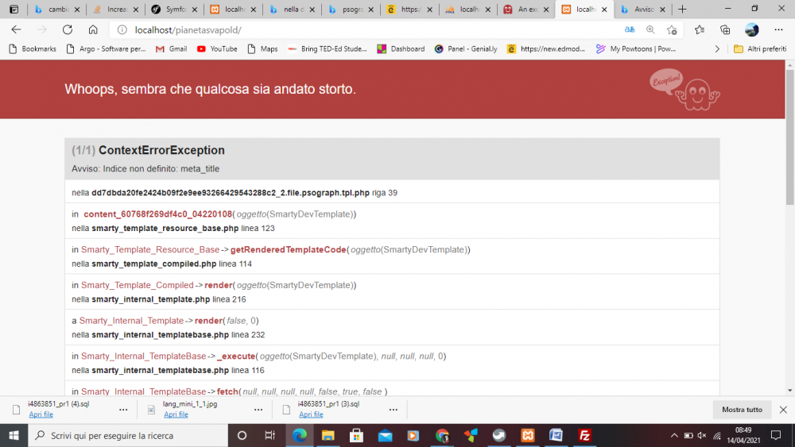Viewport: 795px width, 447px height.
Task: Switch to the 'Symfo' tab
Action: pos(174,9)
